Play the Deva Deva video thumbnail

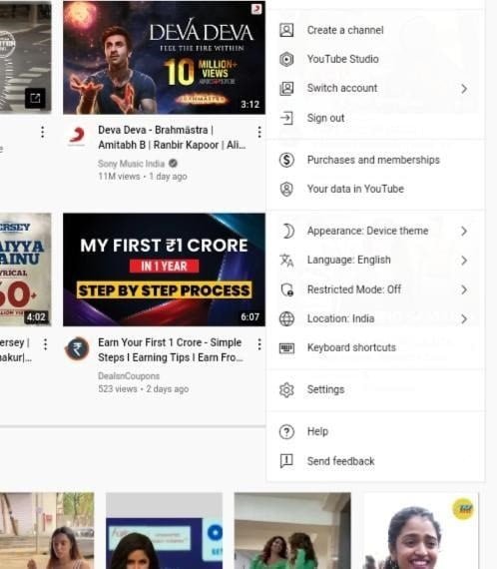164,57
